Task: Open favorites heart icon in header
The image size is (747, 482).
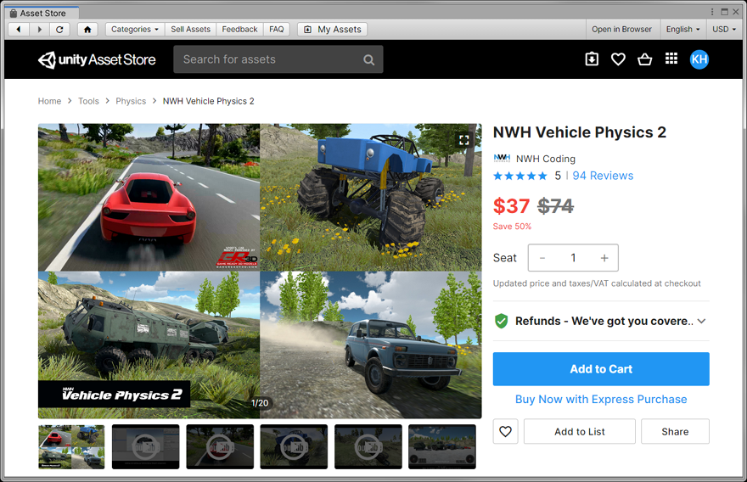Action: (x=618, y=59)
